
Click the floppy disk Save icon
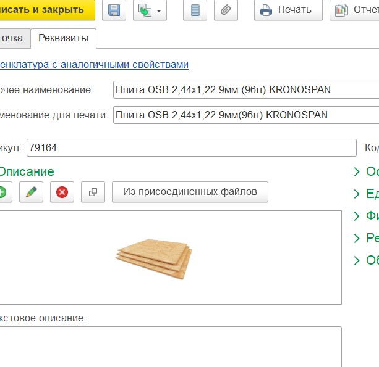pyautogui.click(x=114, y=10)
